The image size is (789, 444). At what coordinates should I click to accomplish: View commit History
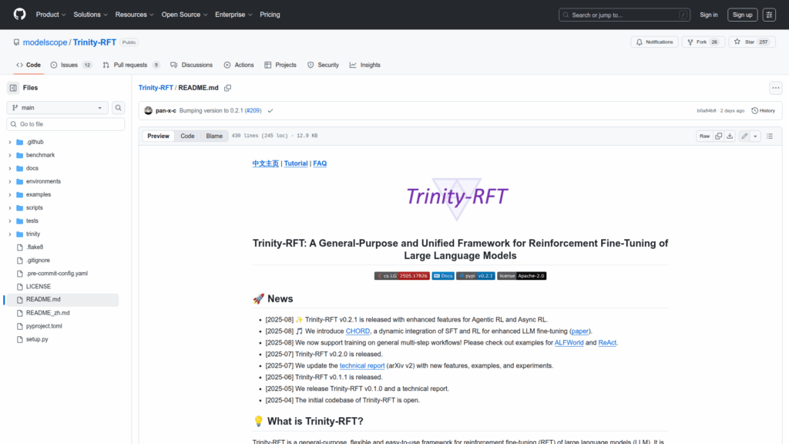(x=763, y=110)
